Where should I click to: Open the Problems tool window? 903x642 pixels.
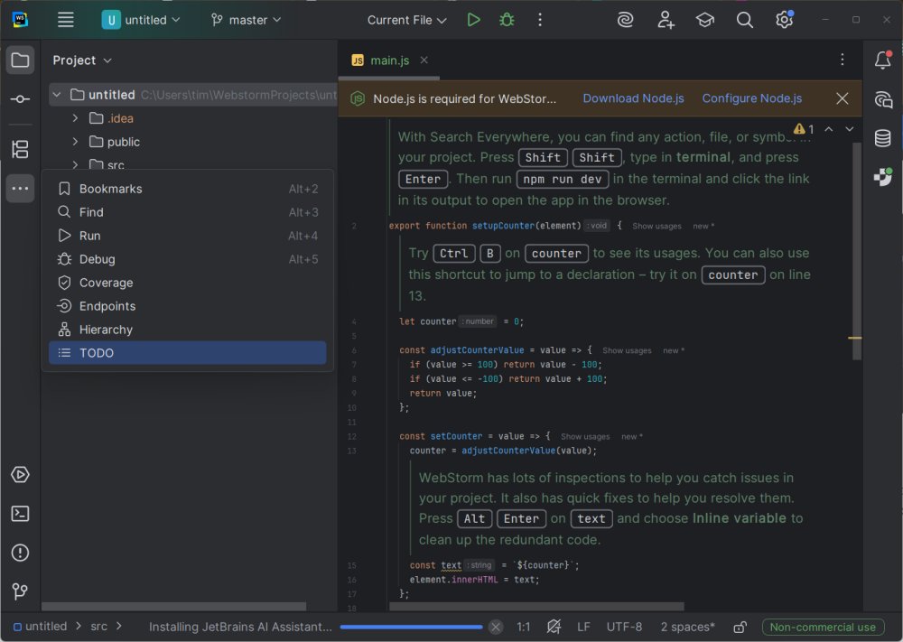[20, 553]
